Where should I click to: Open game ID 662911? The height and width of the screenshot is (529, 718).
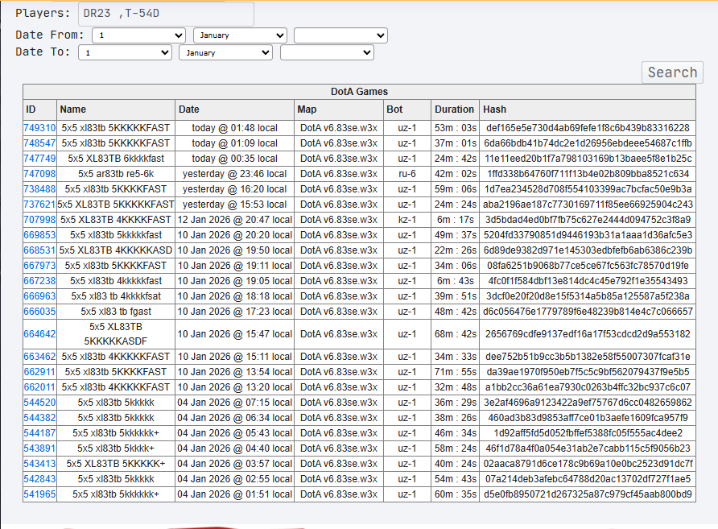[39, 372]
